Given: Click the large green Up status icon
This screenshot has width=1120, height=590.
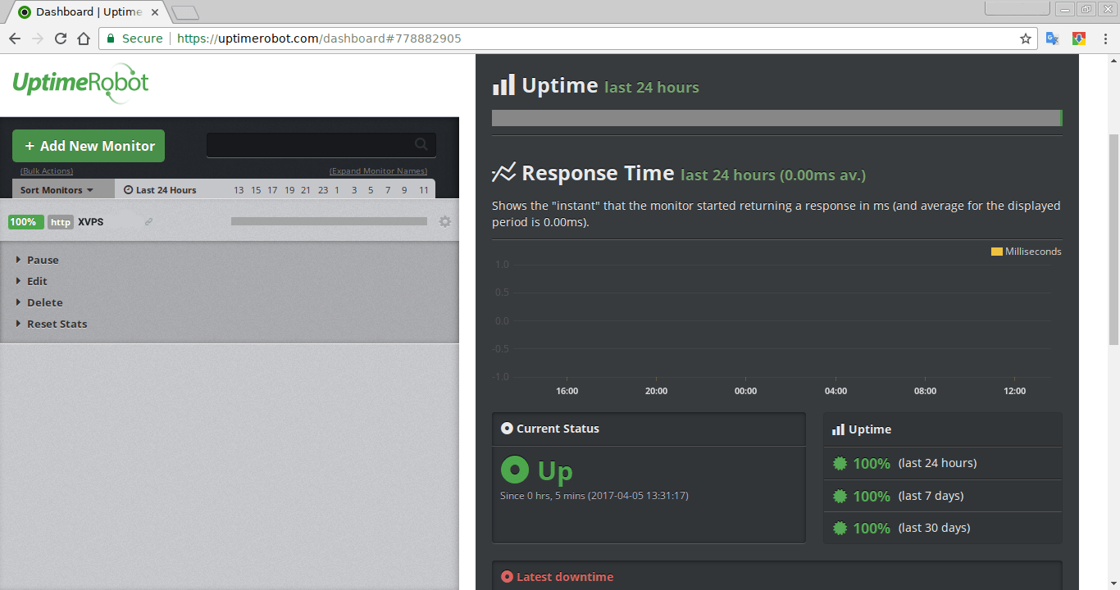Looking at the screenshot, I should click(515, 470).
